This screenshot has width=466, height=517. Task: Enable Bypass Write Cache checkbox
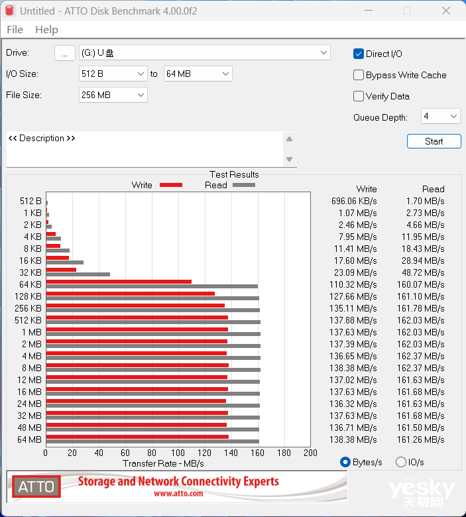tap(359, 75)
